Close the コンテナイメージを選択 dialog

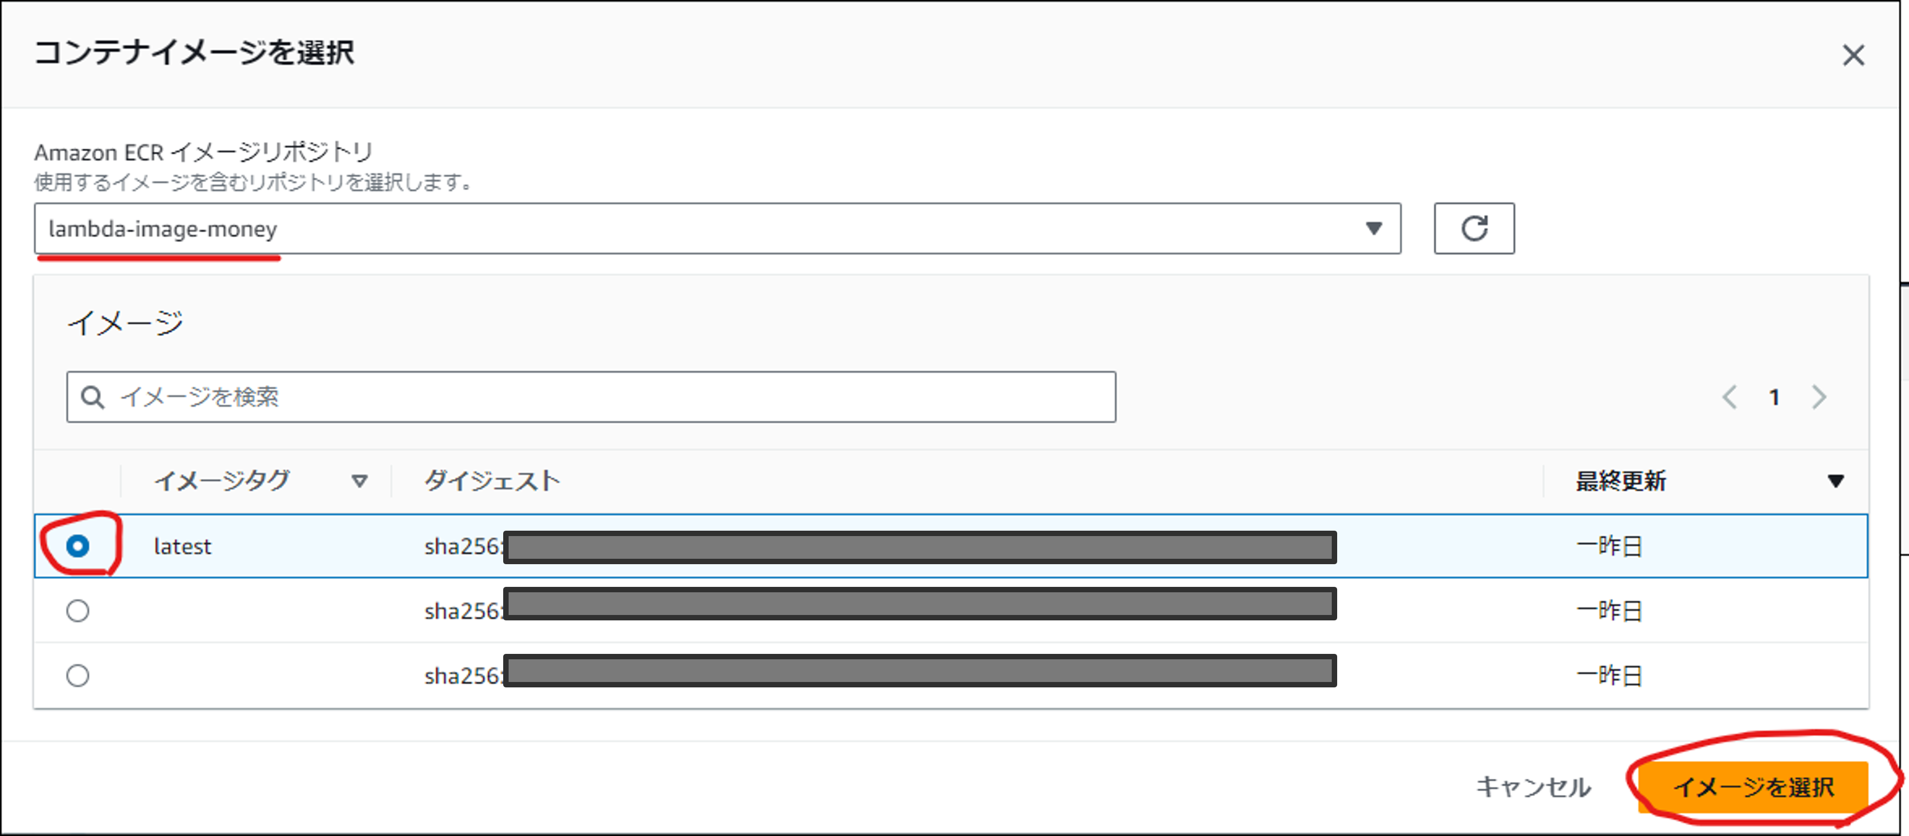1853,55
